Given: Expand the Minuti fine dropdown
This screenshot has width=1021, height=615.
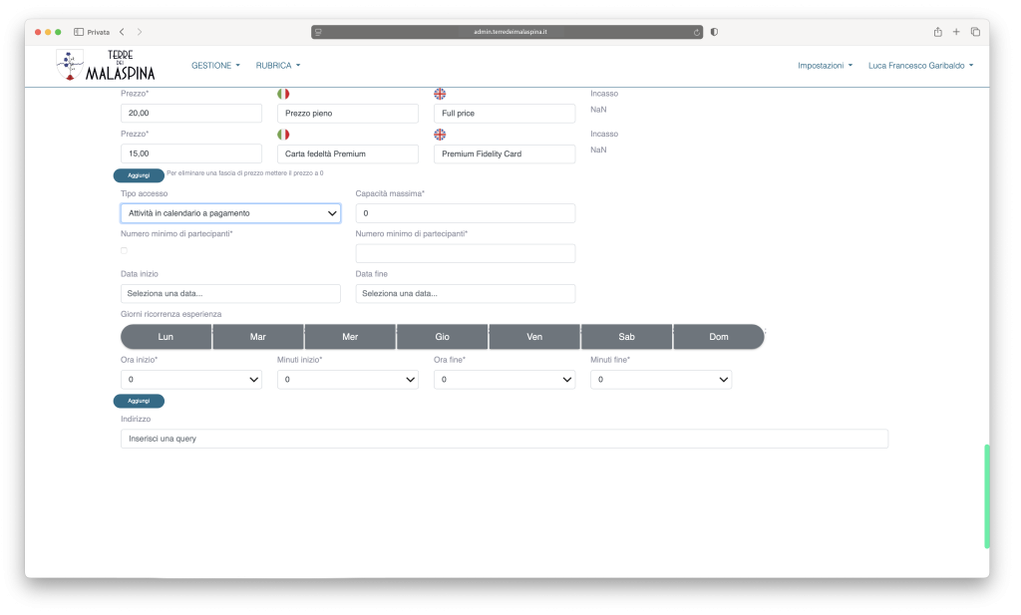Looking at the screenshot, I should 660,380.
